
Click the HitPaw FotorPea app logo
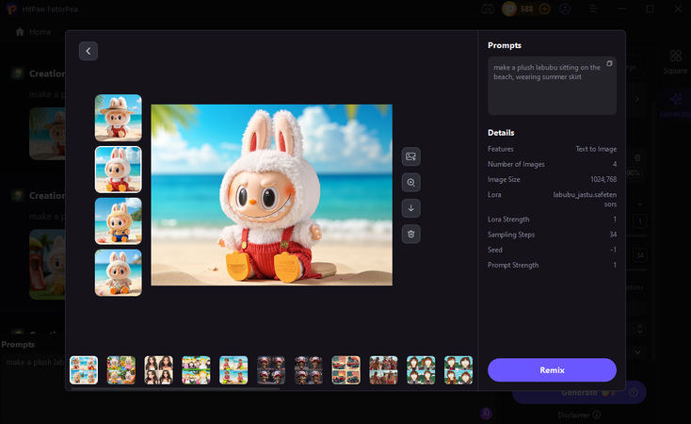point(12,8)
